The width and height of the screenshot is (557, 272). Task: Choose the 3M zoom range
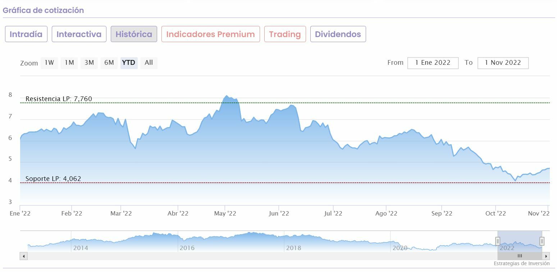point(89,63)
